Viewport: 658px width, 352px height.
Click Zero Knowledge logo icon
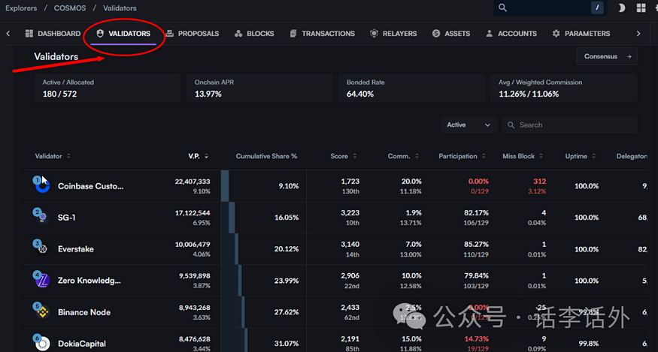(42, 281)
